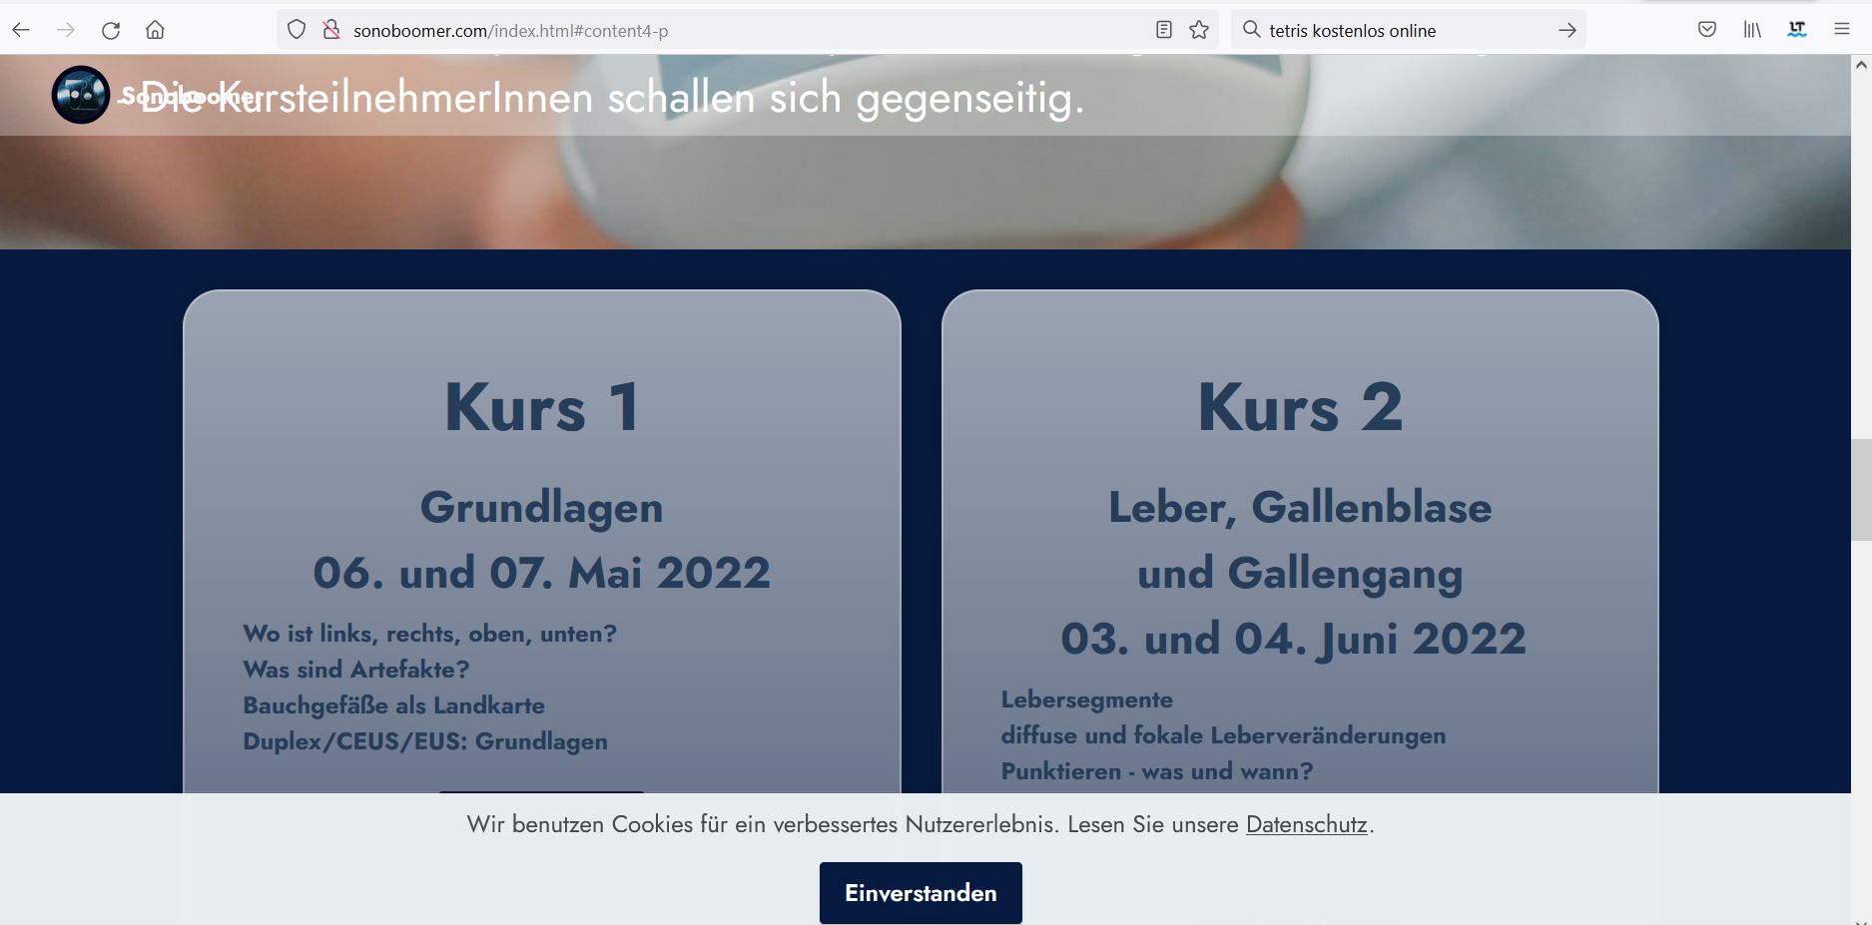Click the date '06. und 07. Mai 2022'

pos(542,573)
